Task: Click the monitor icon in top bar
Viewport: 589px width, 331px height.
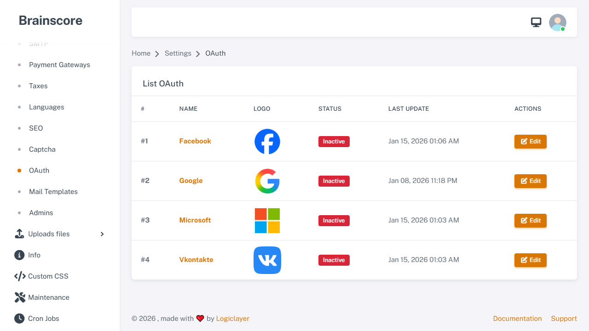Action: [x=536, y=22]
